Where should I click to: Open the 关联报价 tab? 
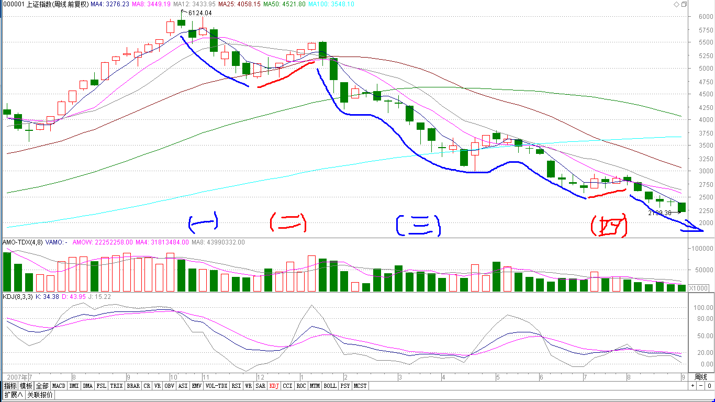coord(40,395)
